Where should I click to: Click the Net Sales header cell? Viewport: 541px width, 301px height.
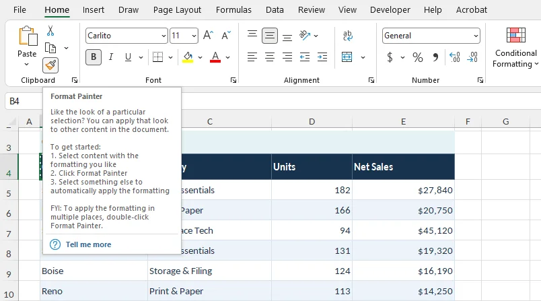(x=403, y=167)
